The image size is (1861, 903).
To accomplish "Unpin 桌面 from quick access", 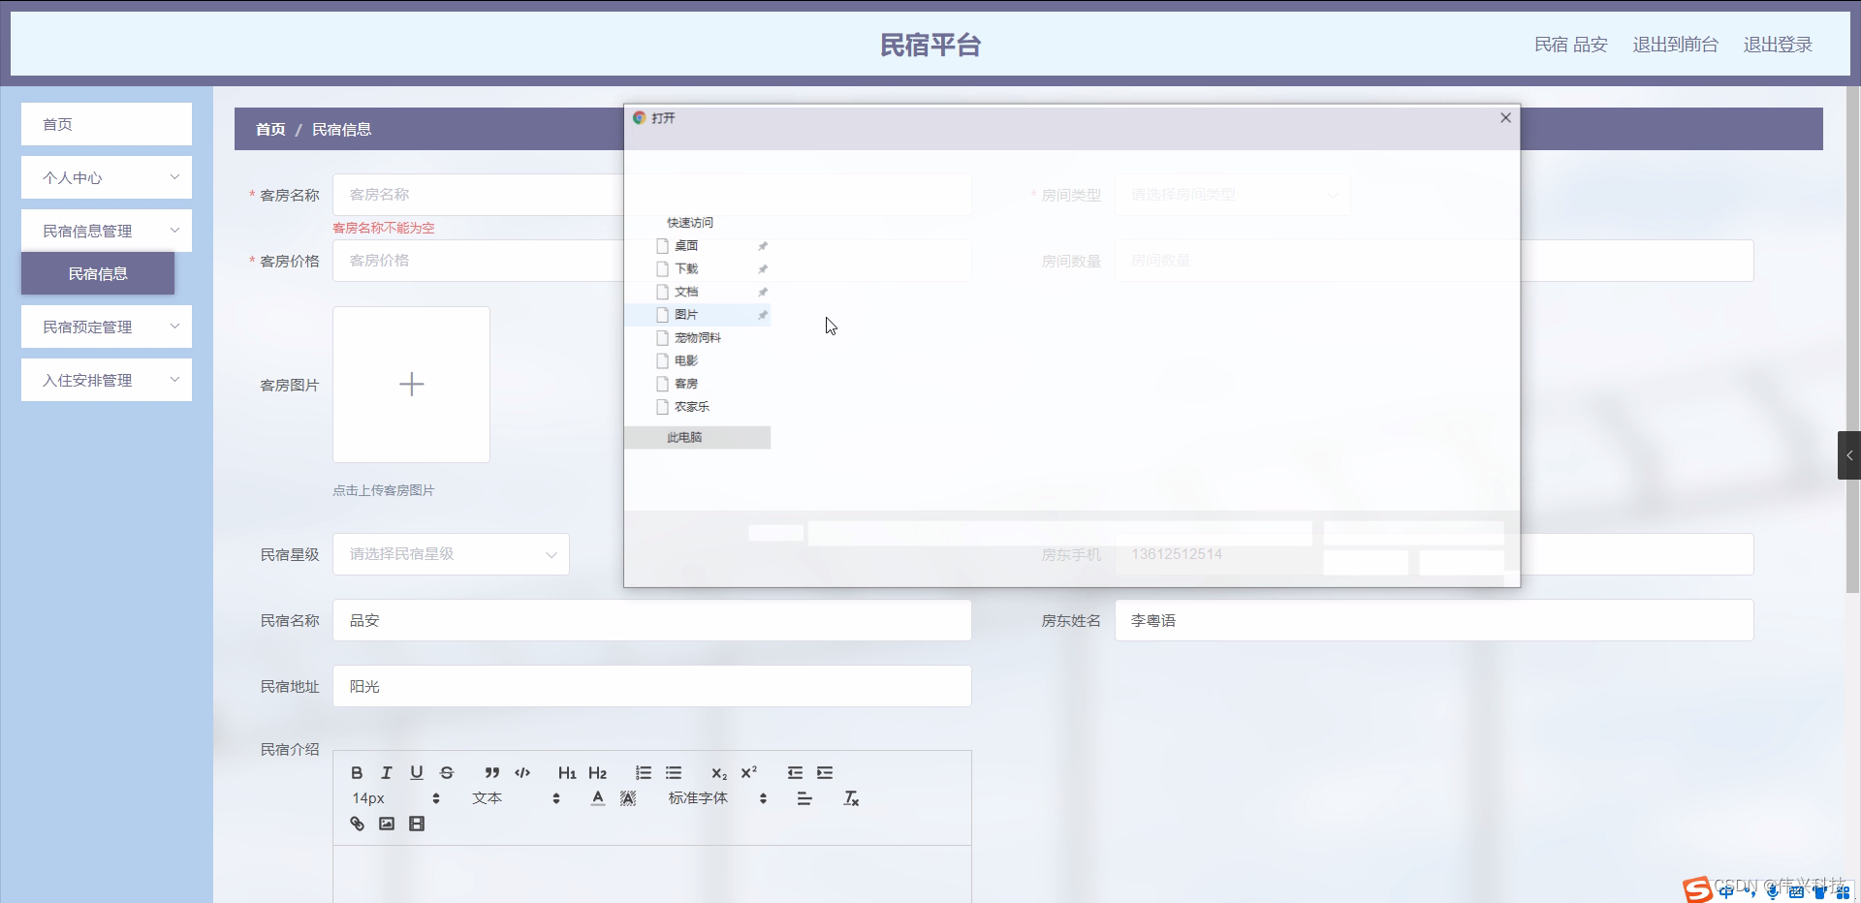I will click(764, 246).
